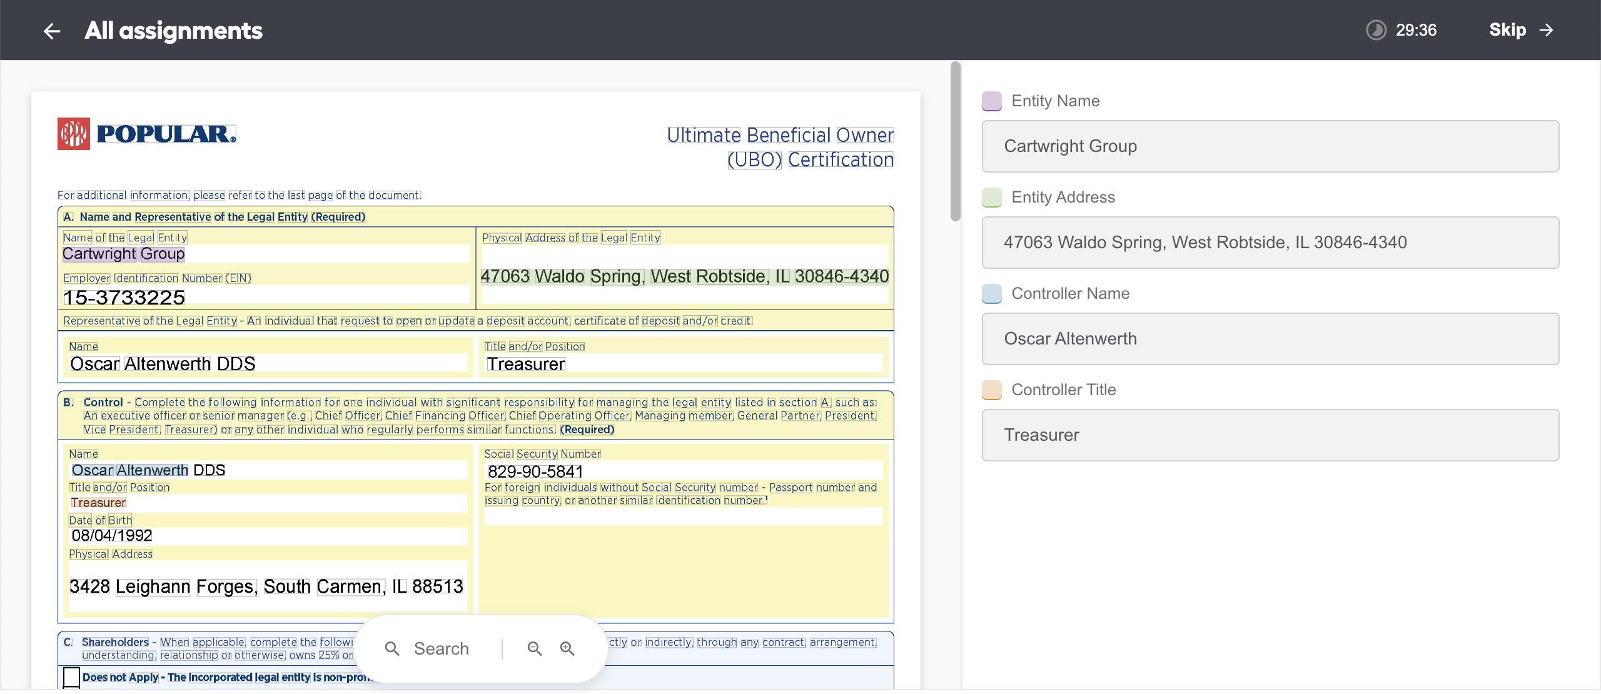Screen dimensions: 1601x694
Task: Click the 29:36 timer text
Action: point(1416,30)
